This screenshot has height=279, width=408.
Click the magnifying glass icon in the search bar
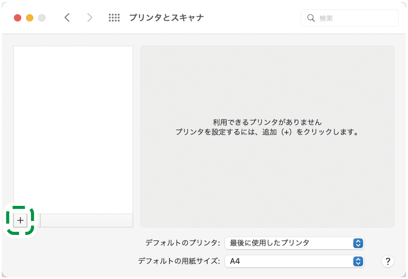click(x=311, y=17)
